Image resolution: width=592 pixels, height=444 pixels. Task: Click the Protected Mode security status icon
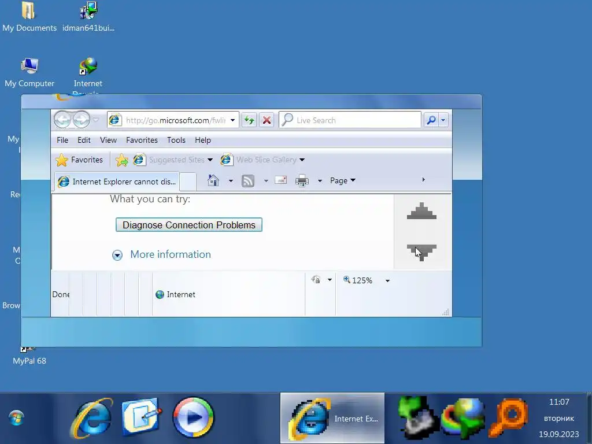(x=316, y=280)
